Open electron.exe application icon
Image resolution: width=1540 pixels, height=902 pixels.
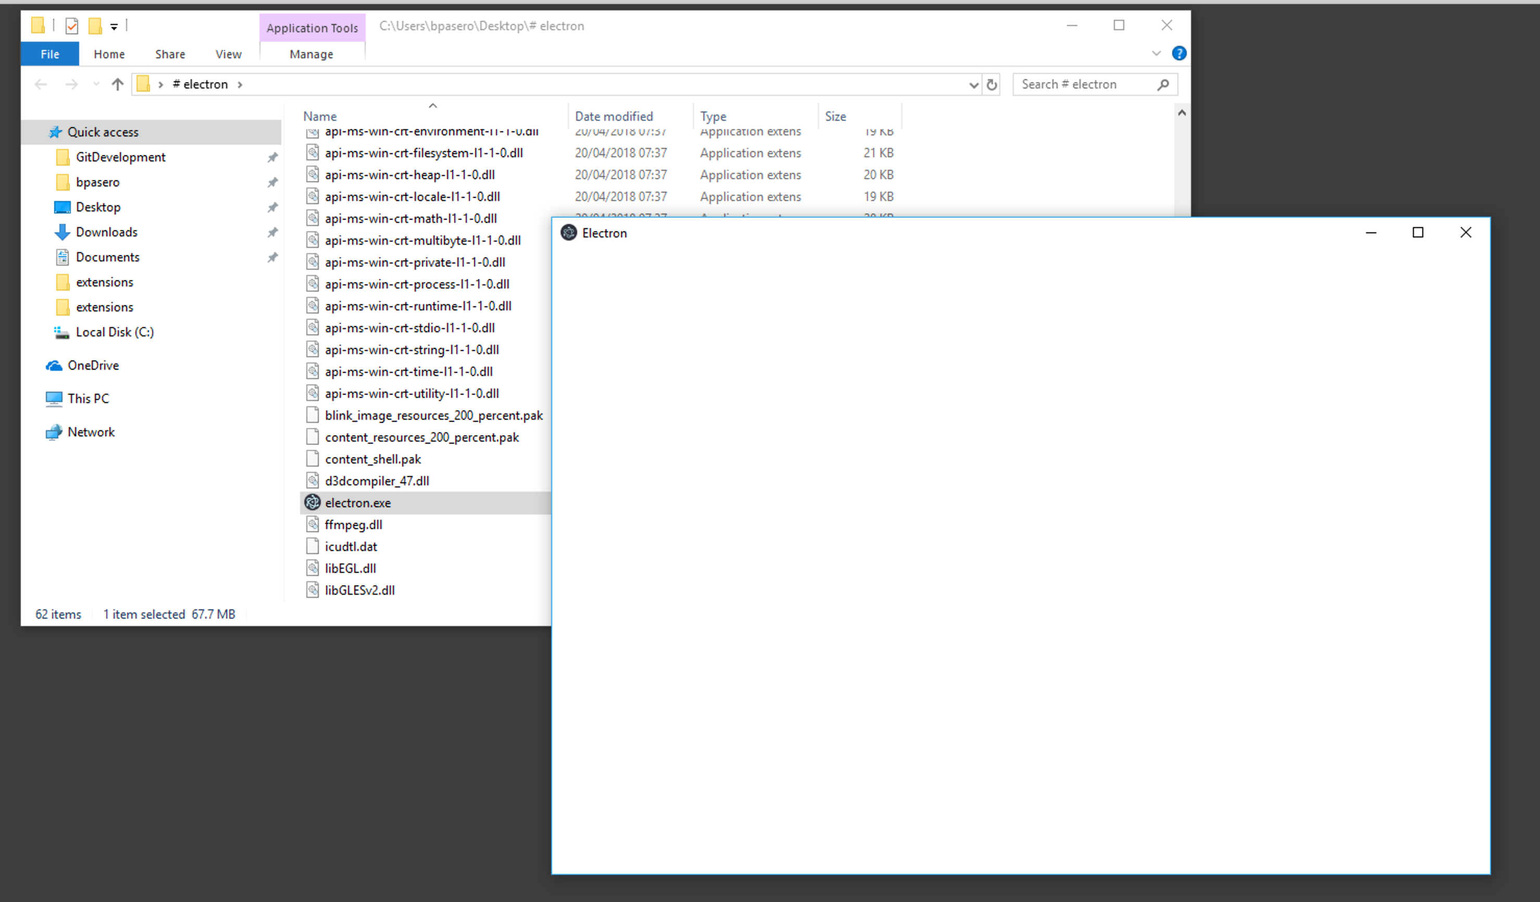pos(312,503)
